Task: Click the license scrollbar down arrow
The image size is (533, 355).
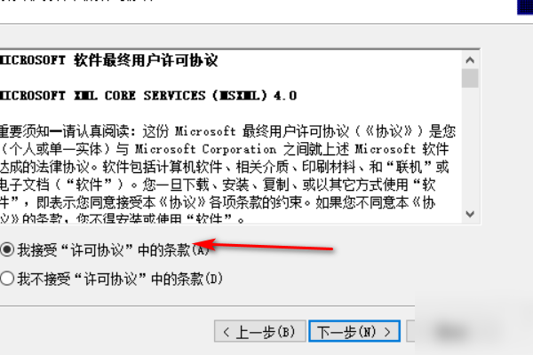Action: click(470, 214)
